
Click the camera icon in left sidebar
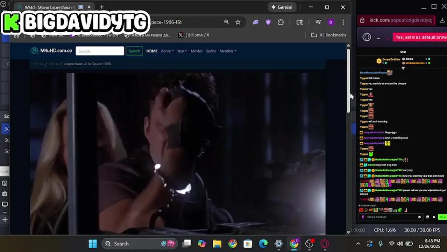[x=5, y=194]
